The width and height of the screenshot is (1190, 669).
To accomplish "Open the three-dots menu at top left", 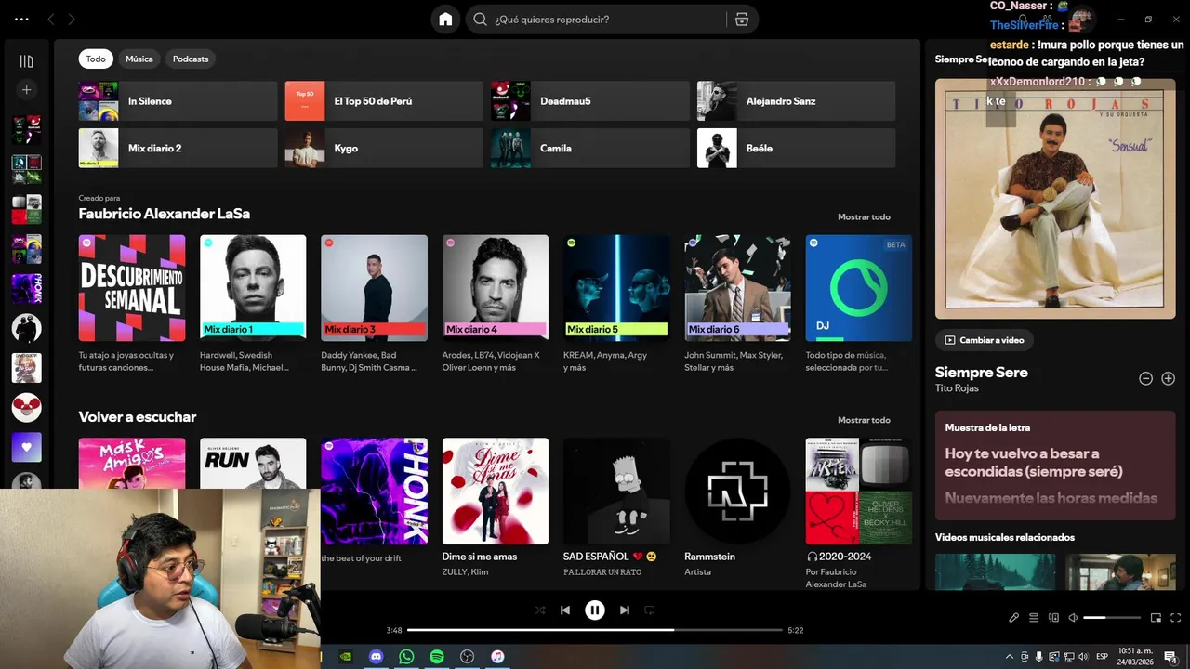I will [21, 20].
